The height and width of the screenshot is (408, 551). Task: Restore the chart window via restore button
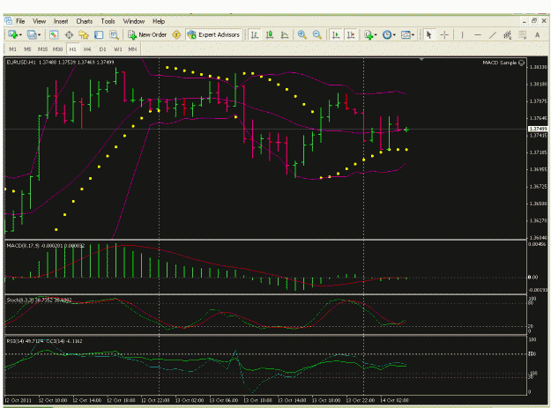[534, 21]
